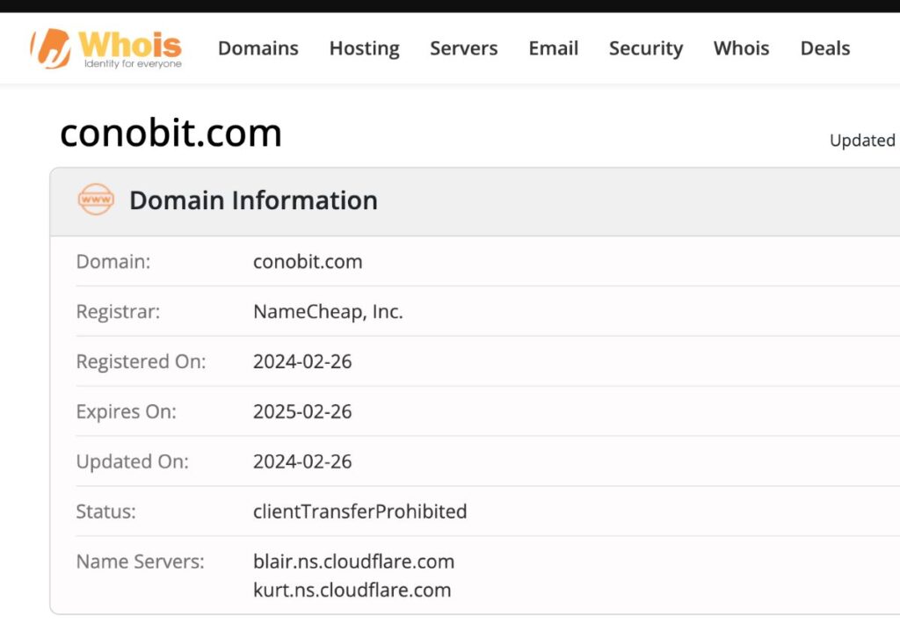Screen dimensions: 900x624
Task: Select the Security navigation item
Action: (x=645, y=48)
